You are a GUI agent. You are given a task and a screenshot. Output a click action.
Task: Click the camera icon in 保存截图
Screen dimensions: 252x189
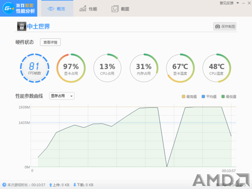click(x=217, y=27)
